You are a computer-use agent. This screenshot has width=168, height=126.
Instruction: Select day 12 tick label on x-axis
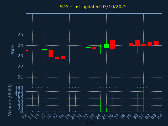[x=24, y=116]
